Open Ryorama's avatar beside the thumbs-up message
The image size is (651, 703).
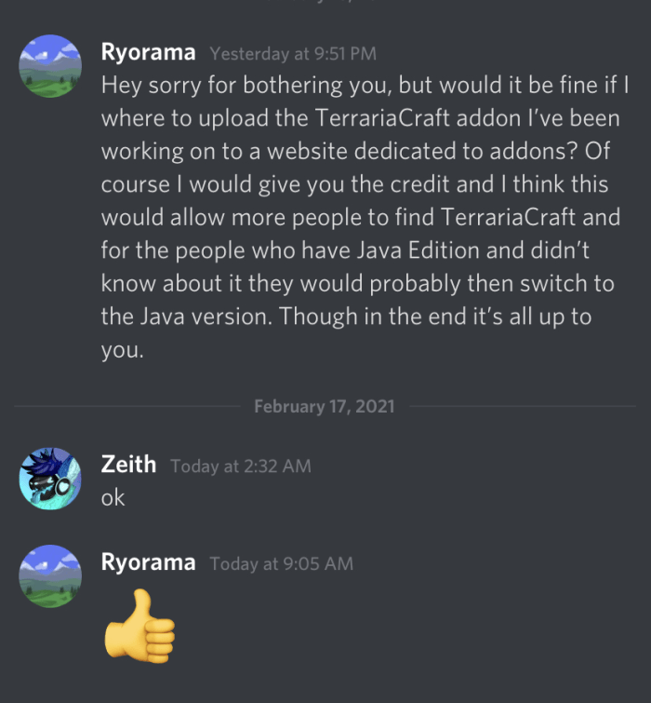coord(50,576)
